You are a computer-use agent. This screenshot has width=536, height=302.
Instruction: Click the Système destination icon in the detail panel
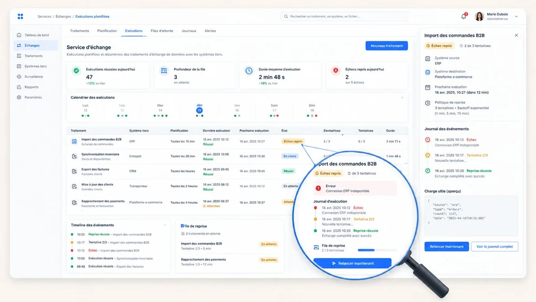pos(428,72)
